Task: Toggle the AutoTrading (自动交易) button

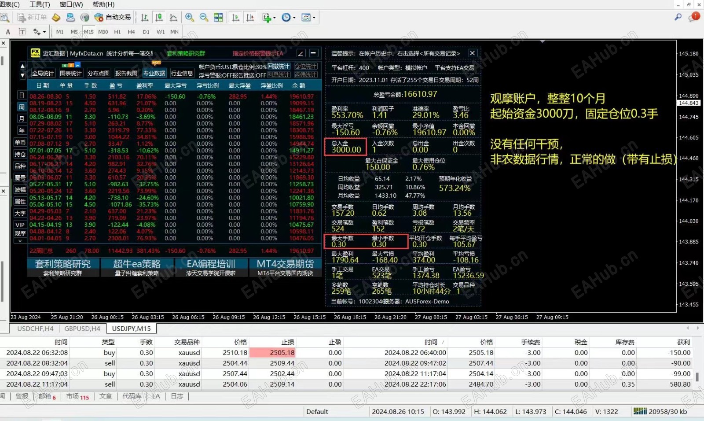Action: [113, 17]
